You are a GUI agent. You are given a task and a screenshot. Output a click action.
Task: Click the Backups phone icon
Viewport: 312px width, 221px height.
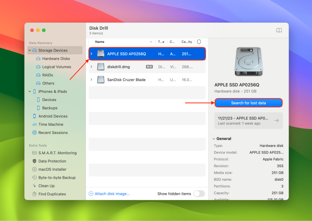(38, 108)
